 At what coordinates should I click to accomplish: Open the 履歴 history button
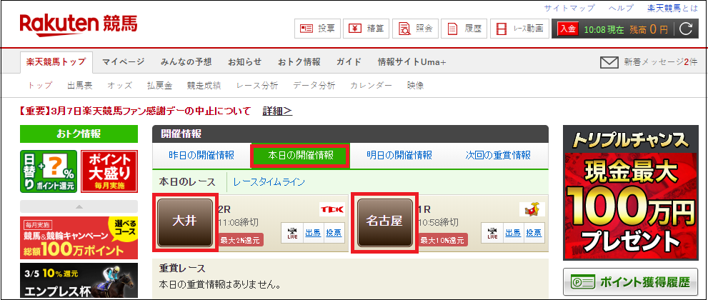(464, 29)
